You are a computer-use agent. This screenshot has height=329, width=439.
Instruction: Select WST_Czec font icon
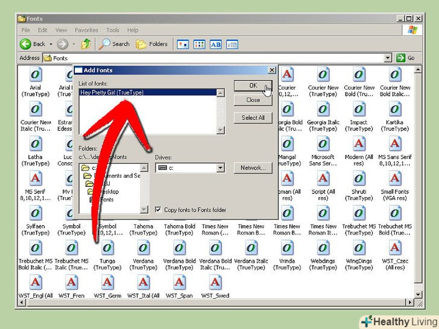pyautogui.click(x=395, y=248)
